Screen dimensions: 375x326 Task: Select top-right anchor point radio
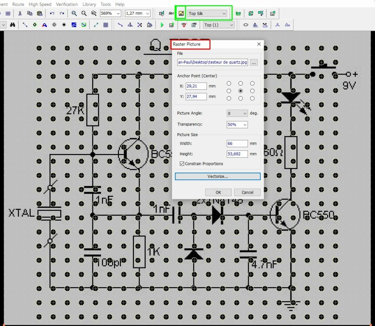252,83
